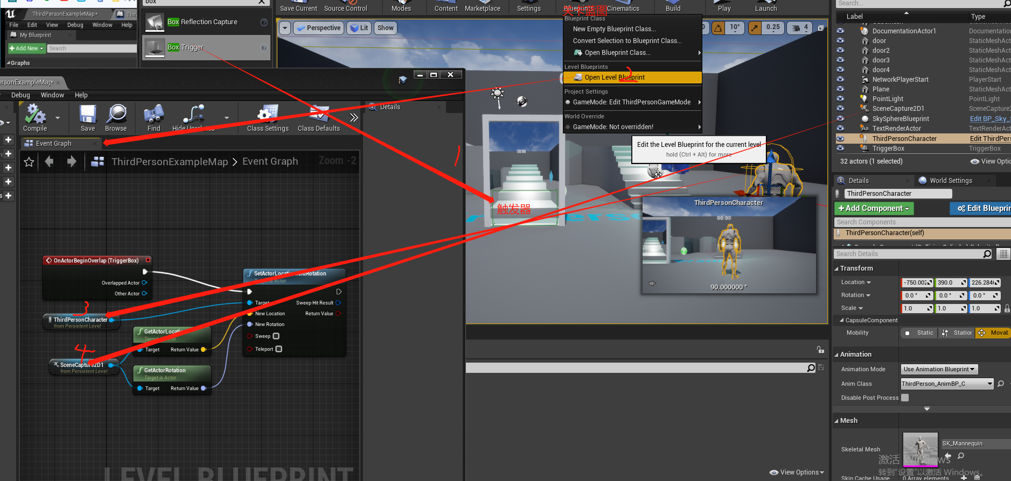Open the Add Component dropdown
Screen dimensions: 1011x481
tap(874, 208)
